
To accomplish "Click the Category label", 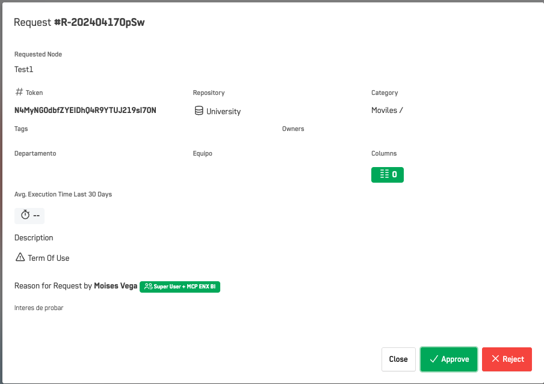I will [x=385, y=93].
